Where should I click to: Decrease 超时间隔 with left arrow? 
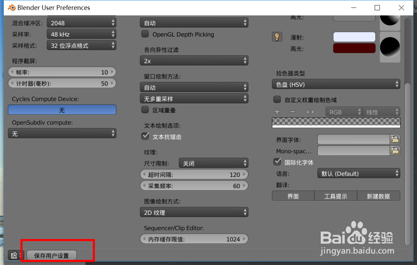click(144, 174)
